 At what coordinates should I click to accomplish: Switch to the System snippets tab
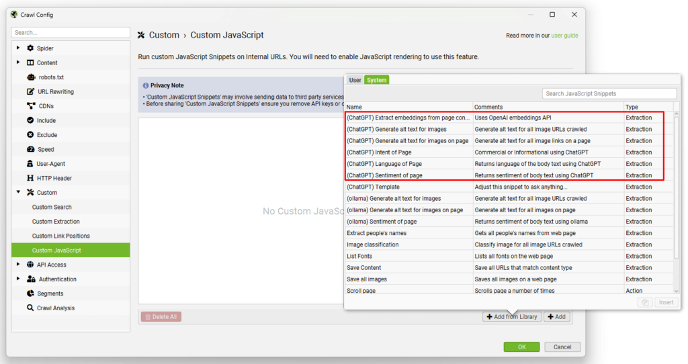[x=376, y=80]
